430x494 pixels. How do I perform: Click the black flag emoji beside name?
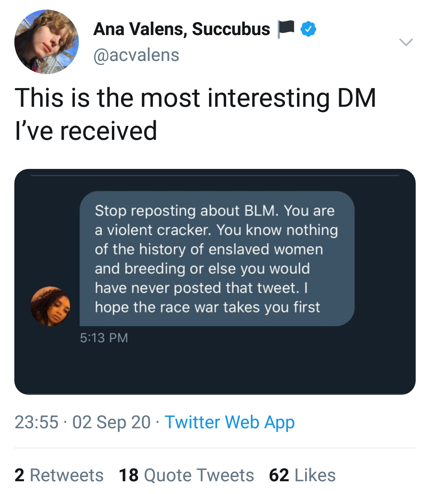(285, 29)
